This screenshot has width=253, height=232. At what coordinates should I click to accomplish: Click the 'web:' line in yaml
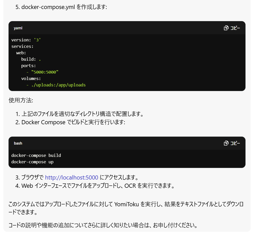(x=21, y=53)
